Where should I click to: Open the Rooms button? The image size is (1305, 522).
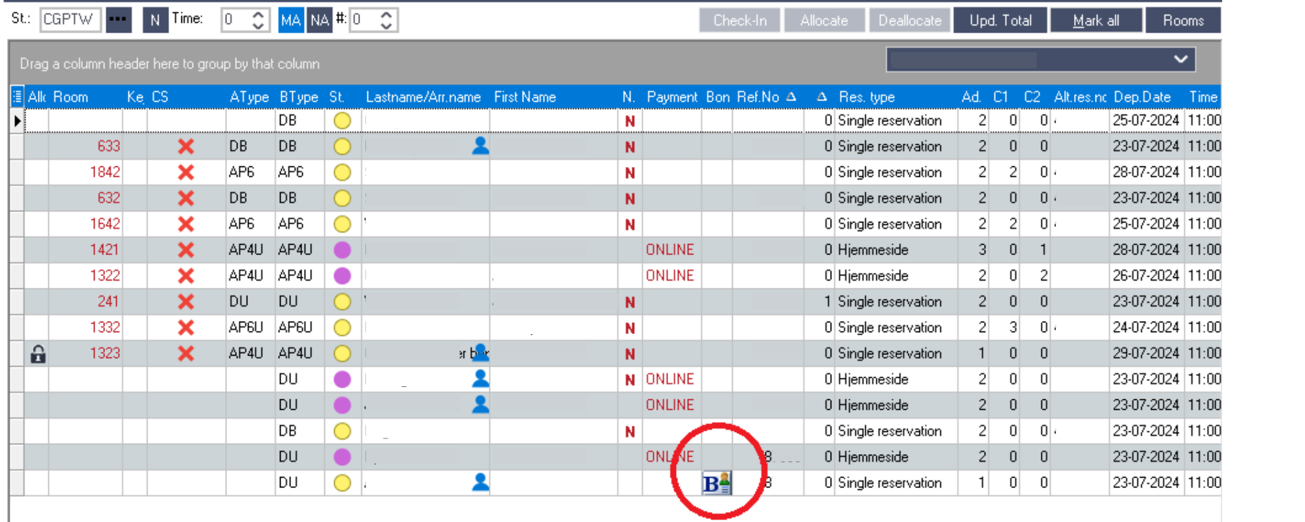pyautogui.click(x=1183, y=20)
